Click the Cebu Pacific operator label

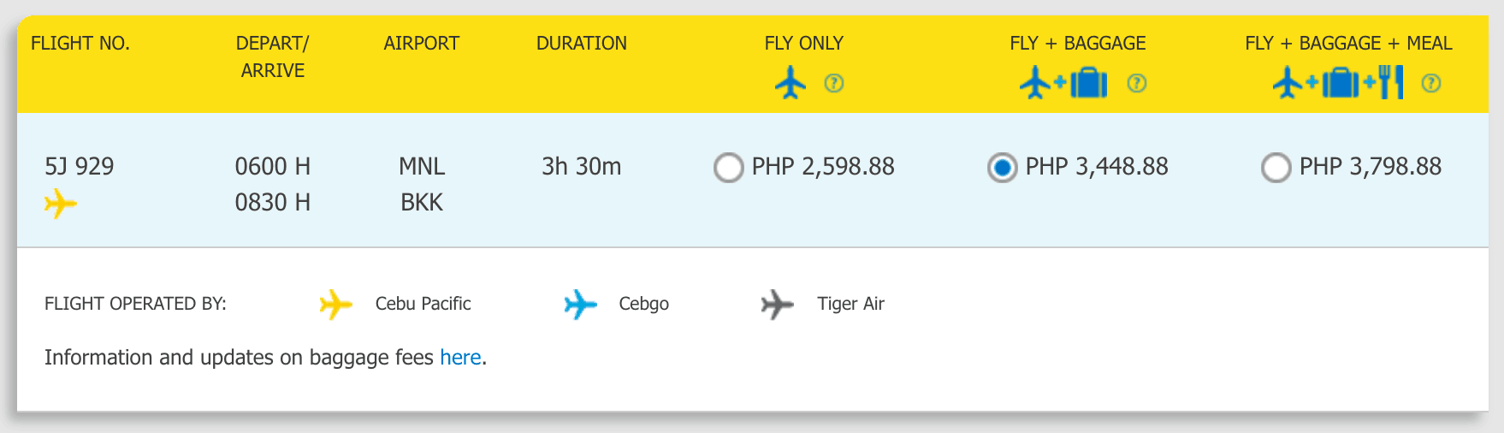pos(423,304)
